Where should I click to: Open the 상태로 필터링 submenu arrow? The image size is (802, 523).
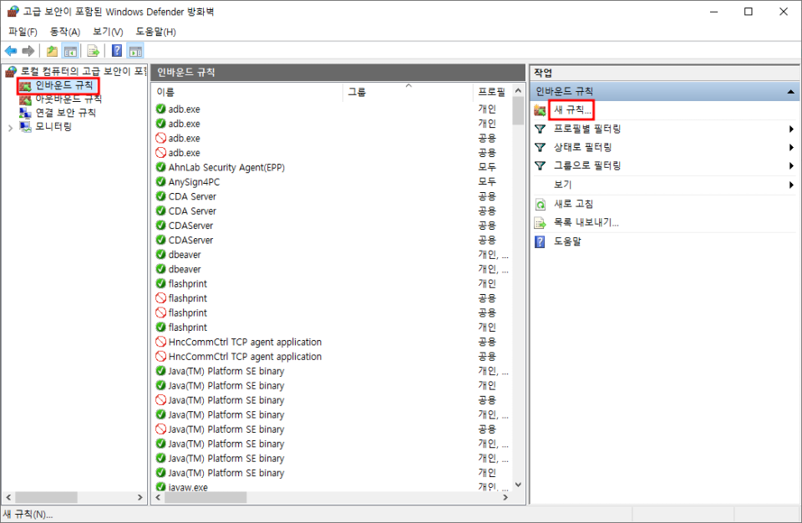tap(791, 147)
